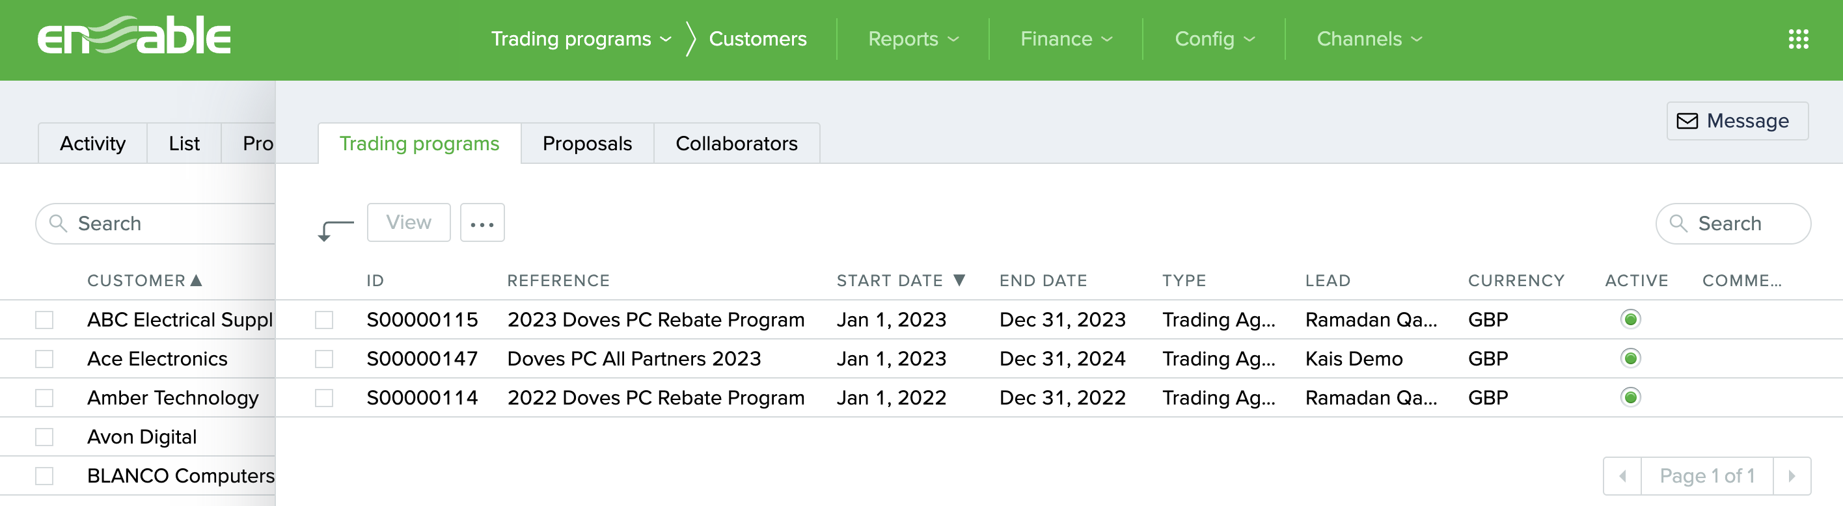The height and width of the screenshot is (506, 1843).
Task: Tick checkbox for Amber Technology
Action: (44, 398)
